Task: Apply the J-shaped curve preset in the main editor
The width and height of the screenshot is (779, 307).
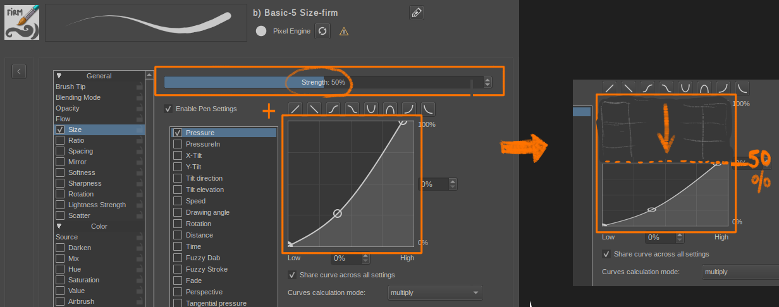Action: 409,109
